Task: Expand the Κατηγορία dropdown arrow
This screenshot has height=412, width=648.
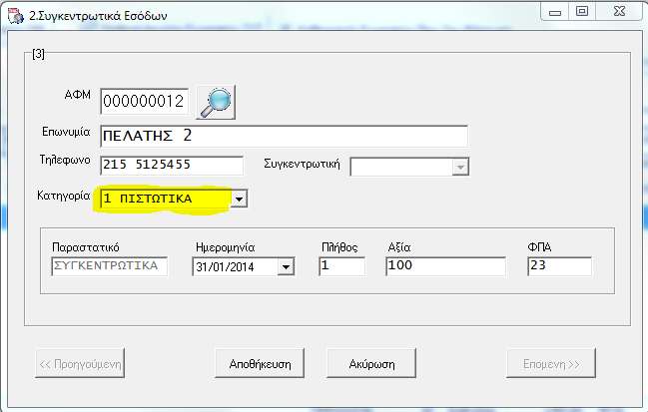Action: (x=239, y=199)
